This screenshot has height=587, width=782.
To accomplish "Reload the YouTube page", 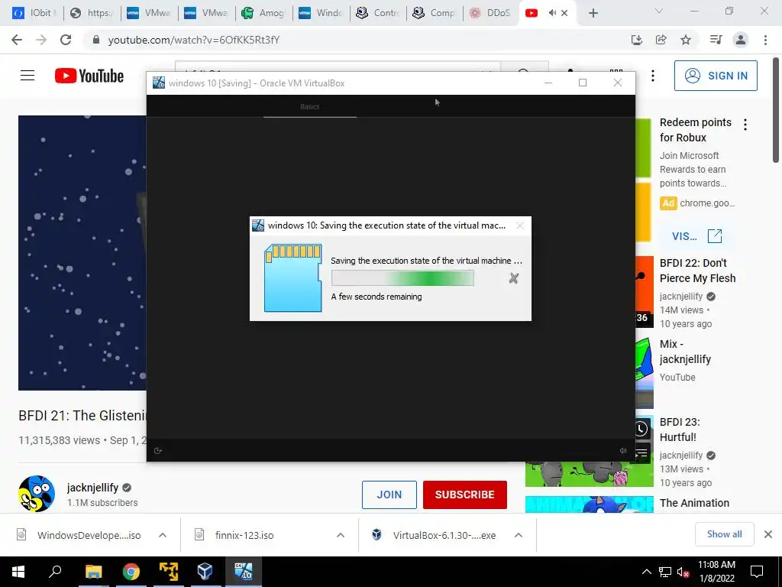I will pyautogui.click(x=66, y=40).
